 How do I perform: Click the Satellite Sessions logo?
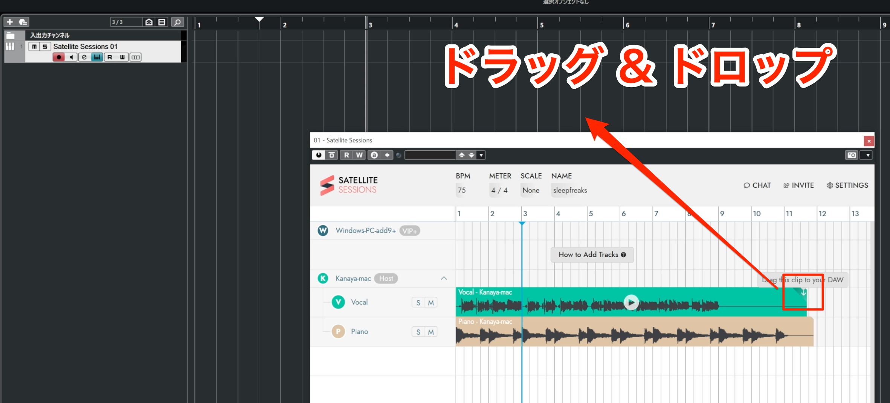point(349,185)
